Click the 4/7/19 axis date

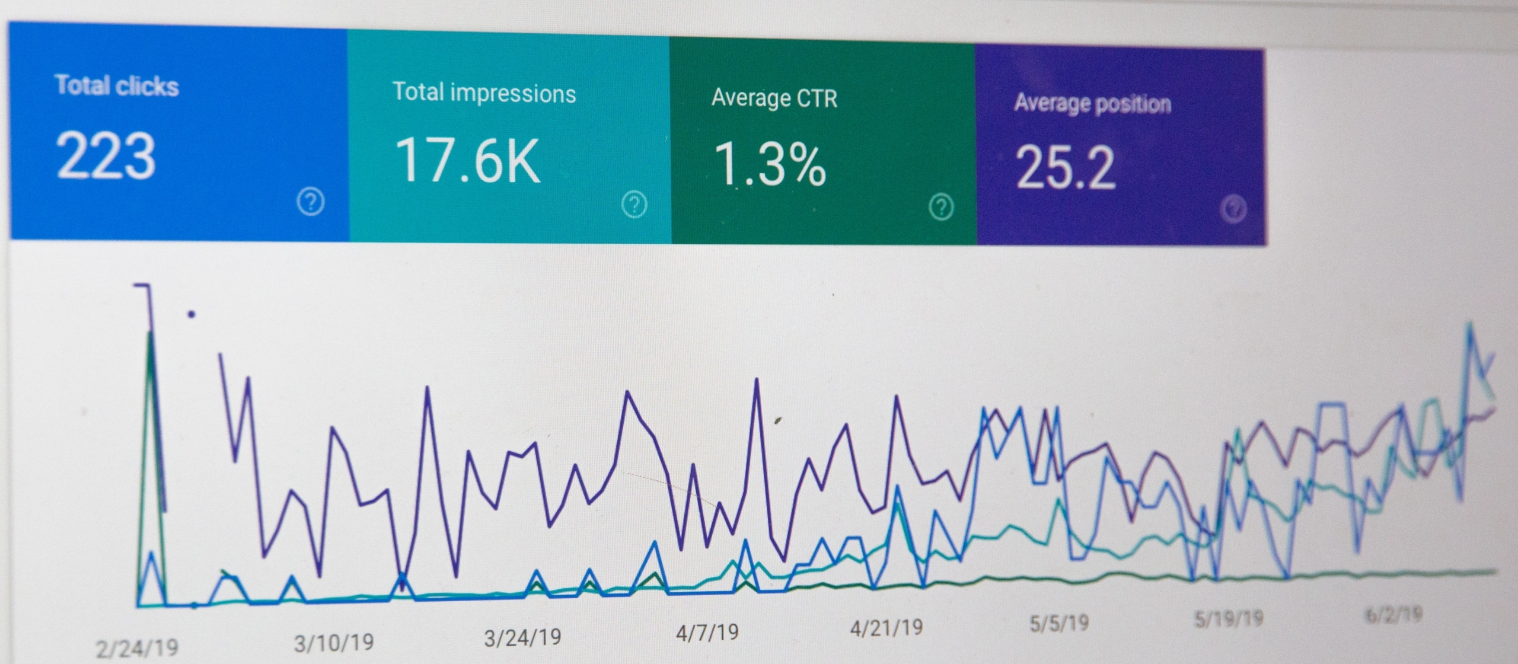(707, 633)
